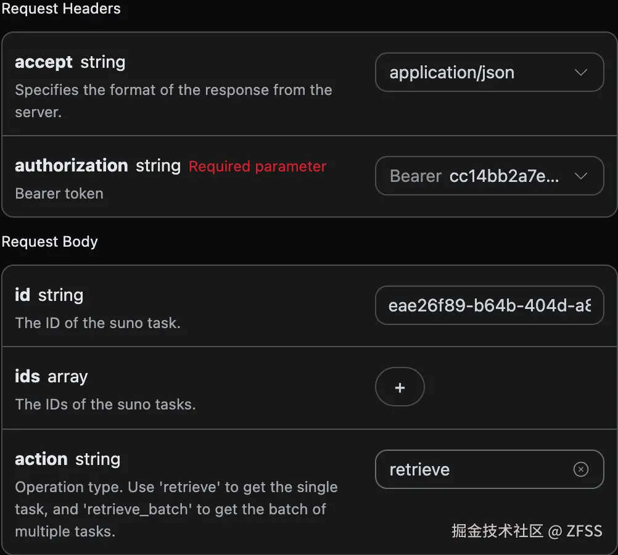Click the ids array parameter name
Screen dimensions: 618x555
tap(27, 377)
